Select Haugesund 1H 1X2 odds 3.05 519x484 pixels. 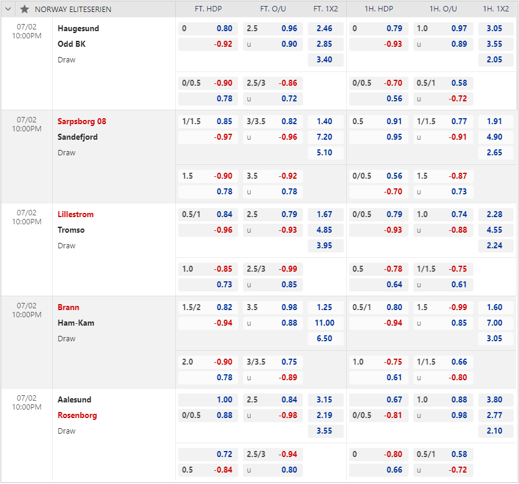point(496,28)
